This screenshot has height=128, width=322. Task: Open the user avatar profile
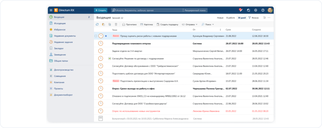270,10
